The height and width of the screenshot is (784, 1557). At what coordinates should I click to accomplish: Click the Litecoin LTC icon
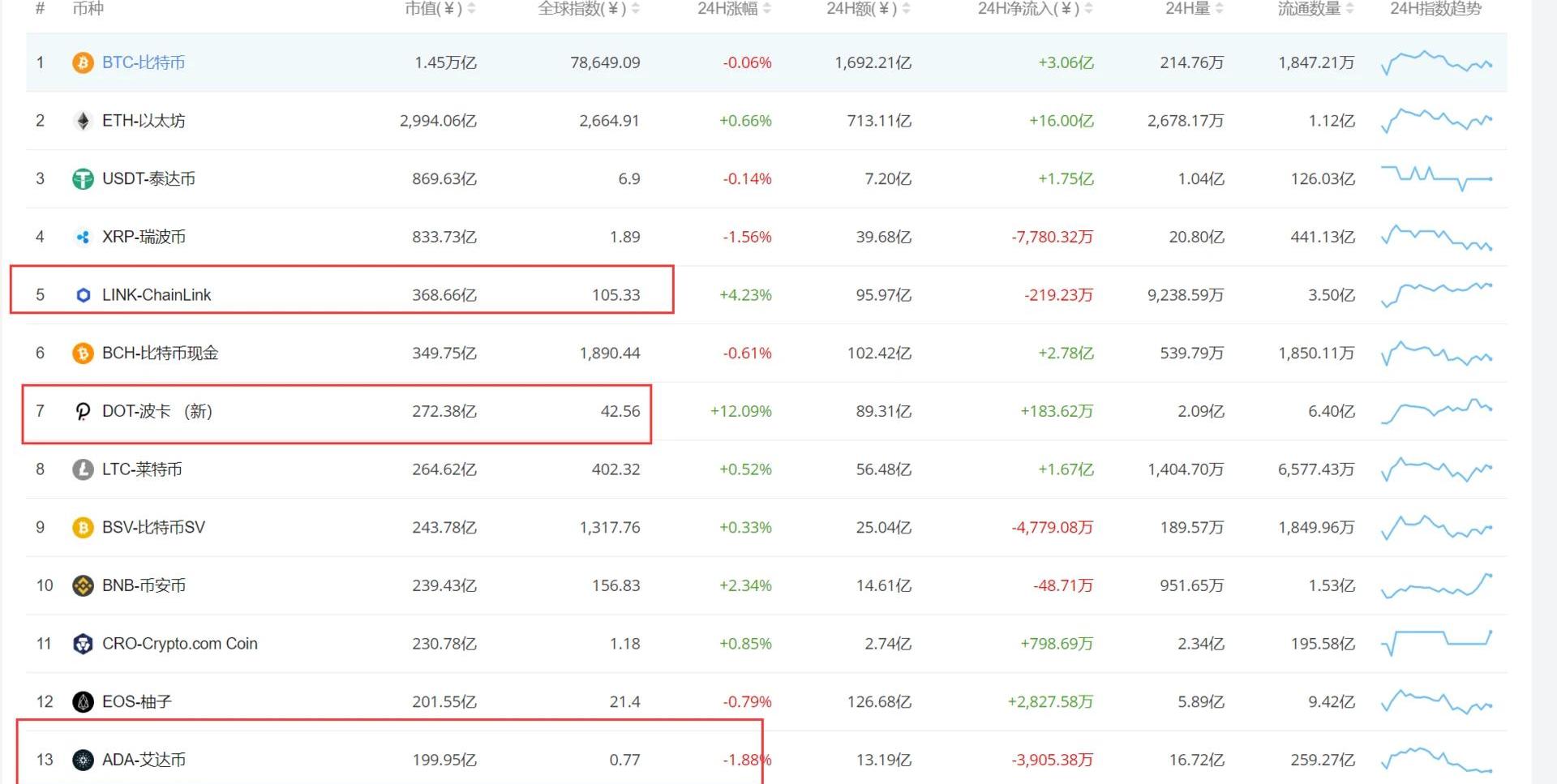[83, 469]
